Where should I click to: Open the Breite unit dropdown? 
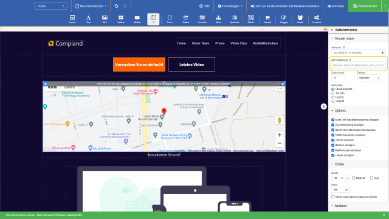pos(347,178)
